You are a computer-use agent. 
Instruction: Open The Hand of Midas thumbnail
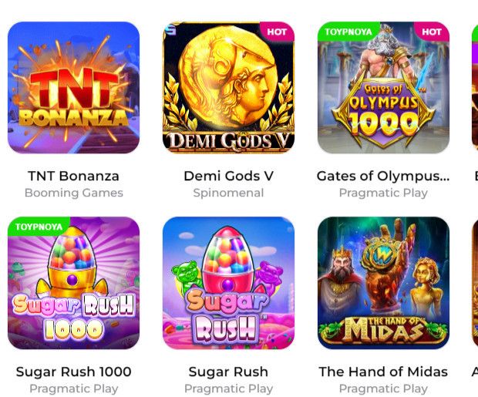tap(383, 283)
